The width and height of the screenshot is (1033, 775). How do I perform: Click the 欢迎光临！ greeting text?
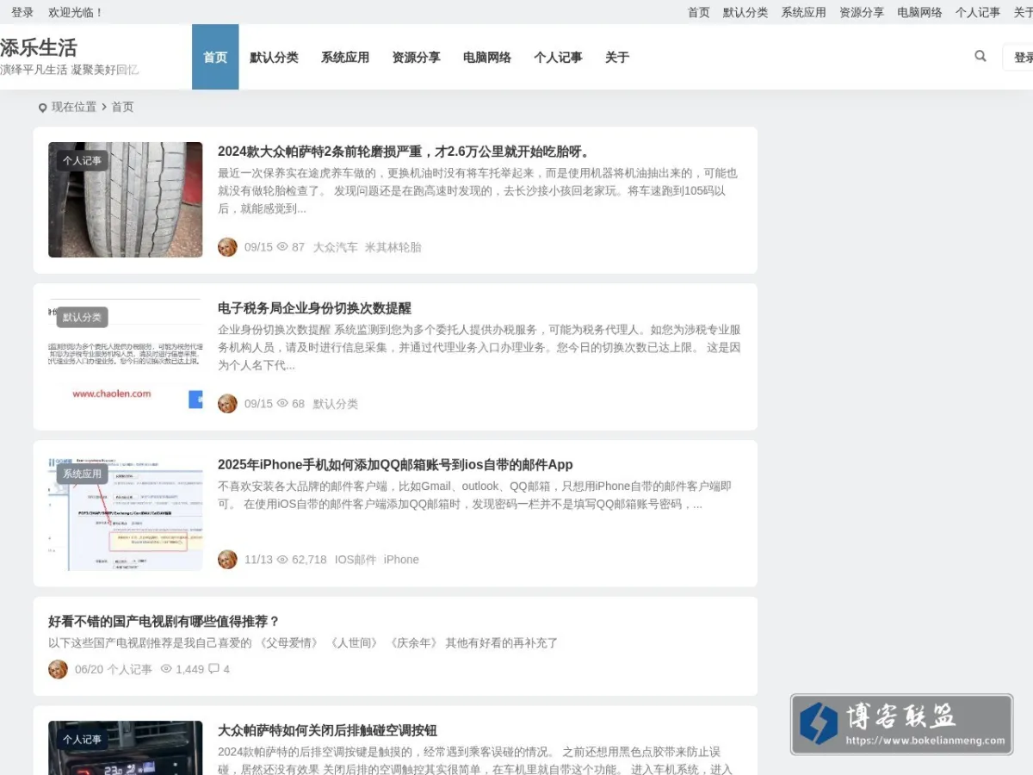76,12
